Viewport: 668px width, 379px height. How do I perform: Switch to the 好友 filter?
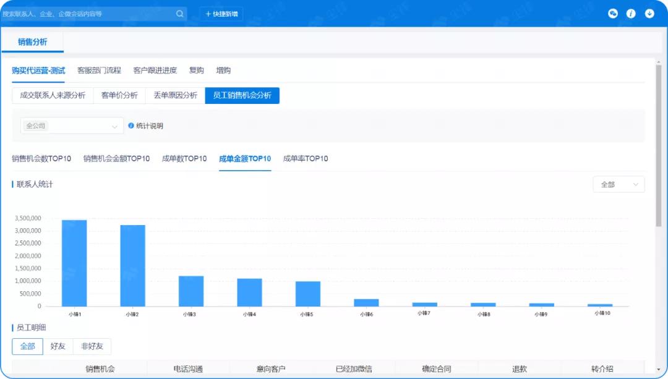tap(58, 346)
